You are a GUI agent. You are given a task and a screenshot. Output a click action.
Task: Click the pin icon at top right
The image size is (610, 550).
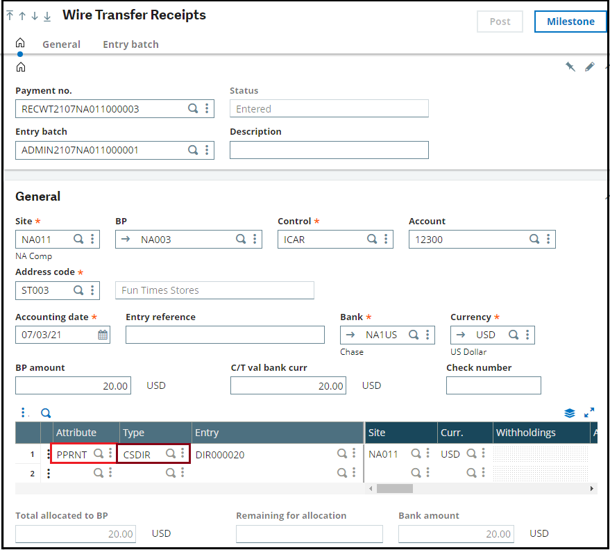click(x=570, y=67)
